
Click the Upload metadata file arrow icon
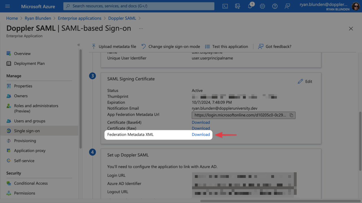(x=94, y=47)
